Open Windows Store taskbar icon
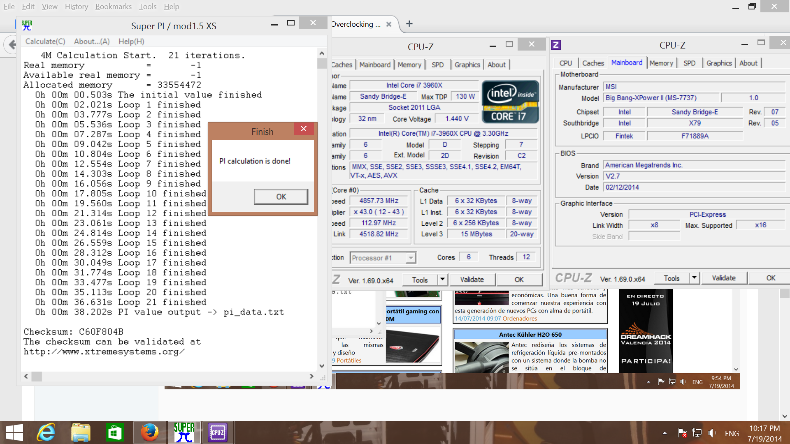Viewport: 790px width, 444px height. 115,432
